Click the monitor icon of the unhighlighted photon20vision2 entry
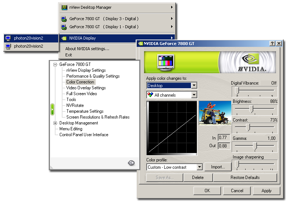The width and height of the screenshot is (287, 209). pos(8,46)
